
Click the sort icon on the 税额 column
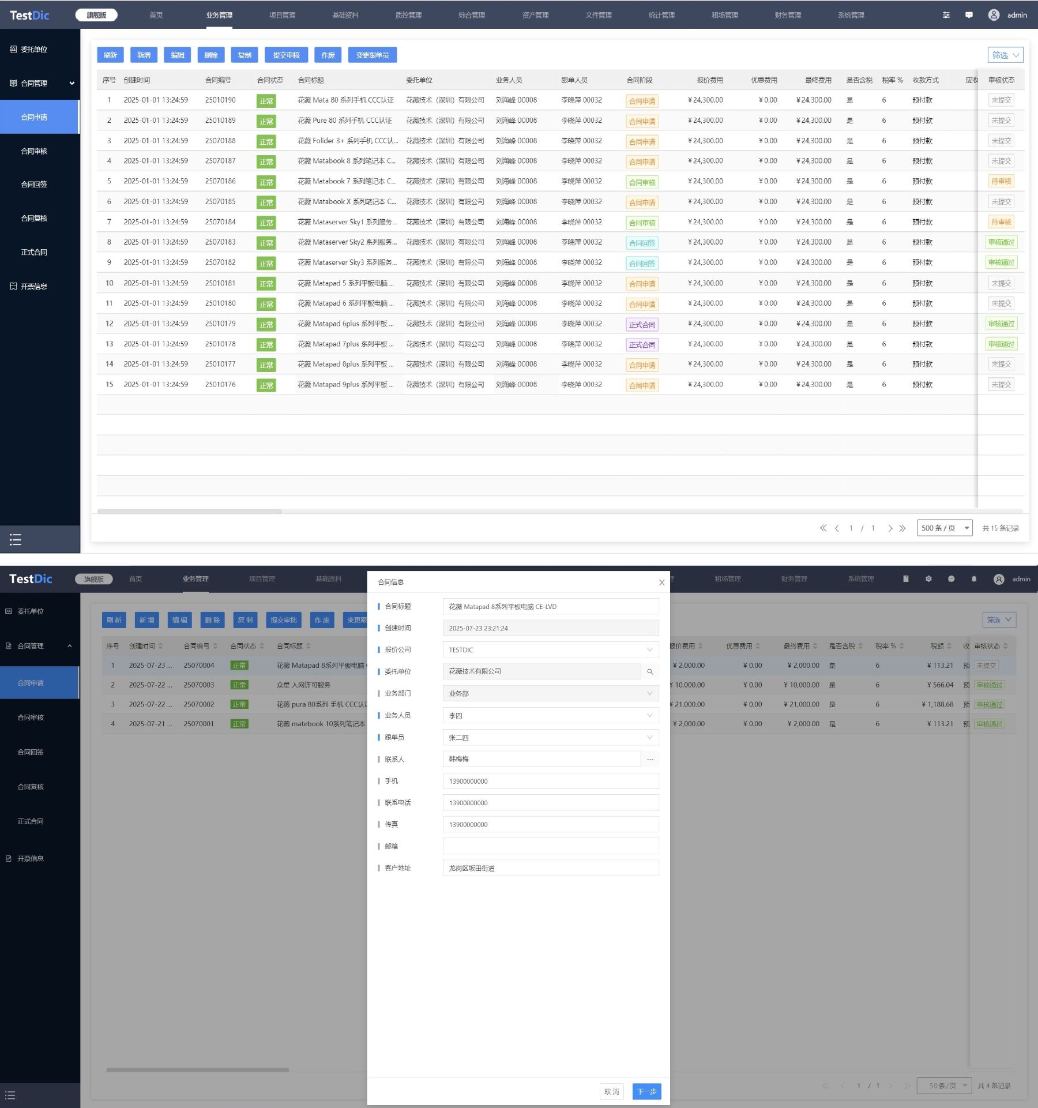(x=949, y=646)
